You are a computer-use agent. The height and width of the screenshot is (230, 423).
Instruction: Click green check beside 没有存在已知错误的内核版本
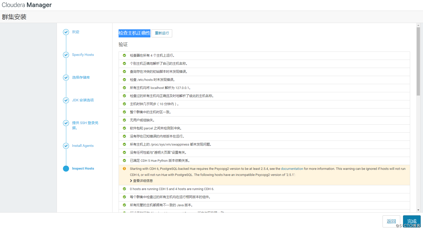click(124, 136)
